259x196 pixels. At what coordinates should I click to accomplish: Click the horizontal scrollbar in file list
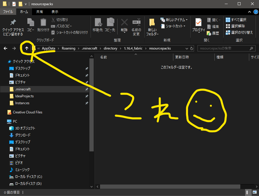(170, 187)
